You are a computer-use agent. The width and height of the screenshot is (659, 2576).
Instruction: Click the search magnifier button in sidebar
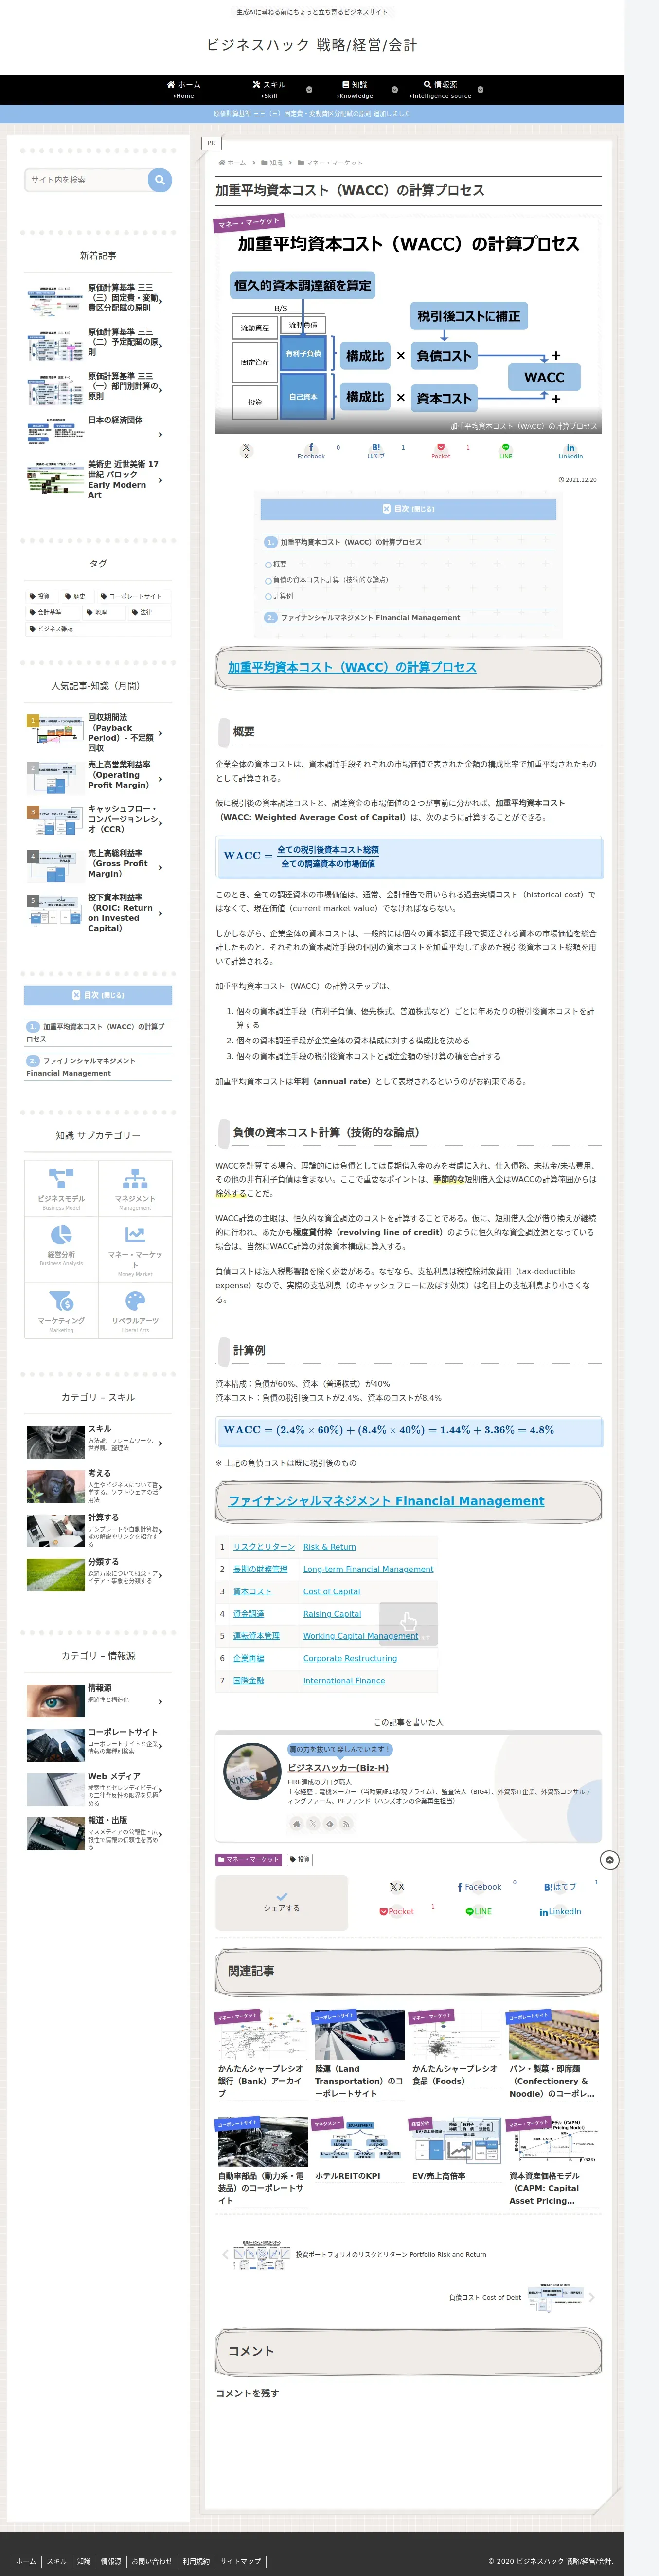159,180
